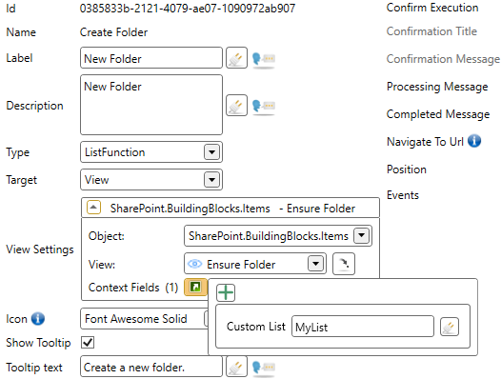Click plug icon beside Custom List field
The width and height of the screenshot is (501, 379).
coord(450,327)
